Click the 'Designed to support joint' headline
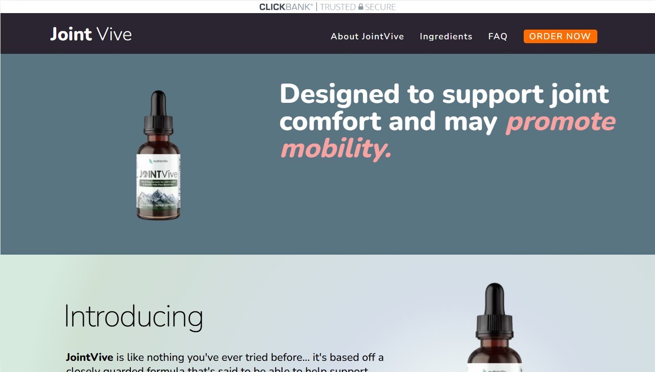The height and width of the screenshot is (372, 655). pyautogui.click(x=444, y=94)
